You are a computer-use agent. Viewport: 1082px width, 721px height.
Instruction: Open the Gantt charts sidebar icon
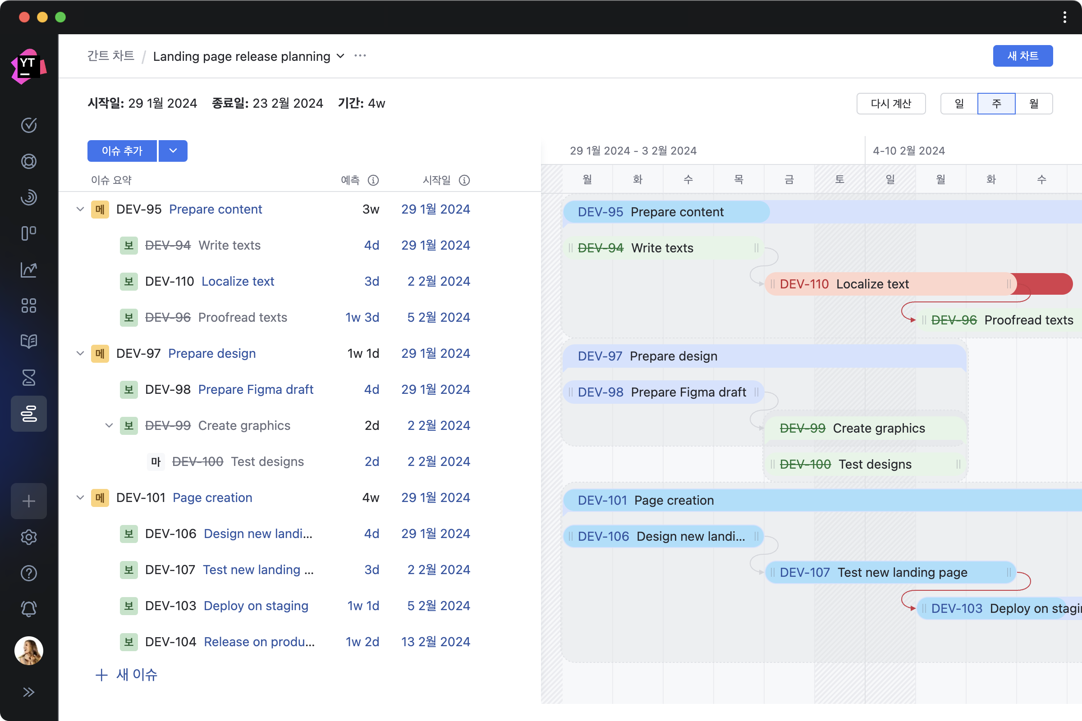(28, 413)
